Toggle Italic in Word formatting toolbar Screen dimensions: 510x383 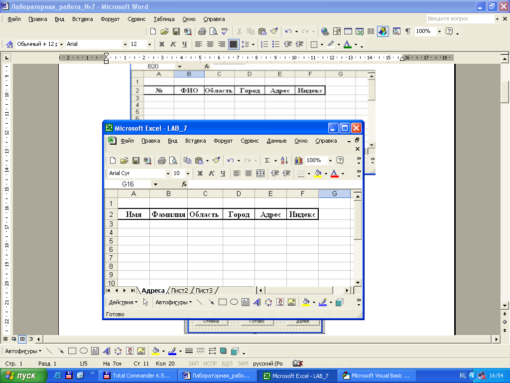tap(173, 44)
